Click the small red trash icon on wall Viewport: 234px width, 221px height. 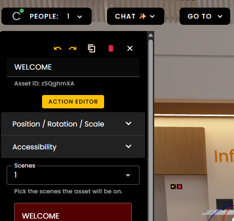coord(180,187)
